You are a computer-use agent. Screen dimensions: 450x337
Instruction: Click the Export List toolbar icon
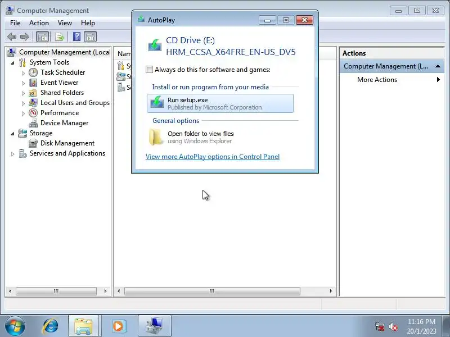point(60,37)
